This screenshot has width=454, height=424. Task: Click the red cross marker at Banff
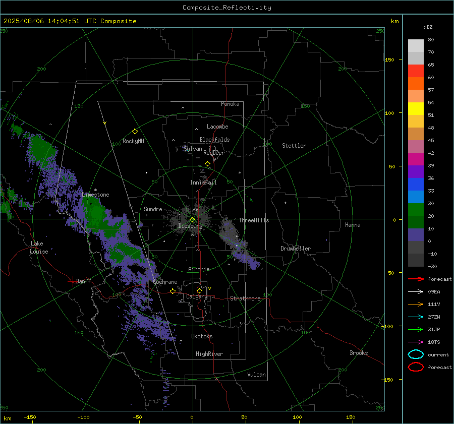point(72,281)
